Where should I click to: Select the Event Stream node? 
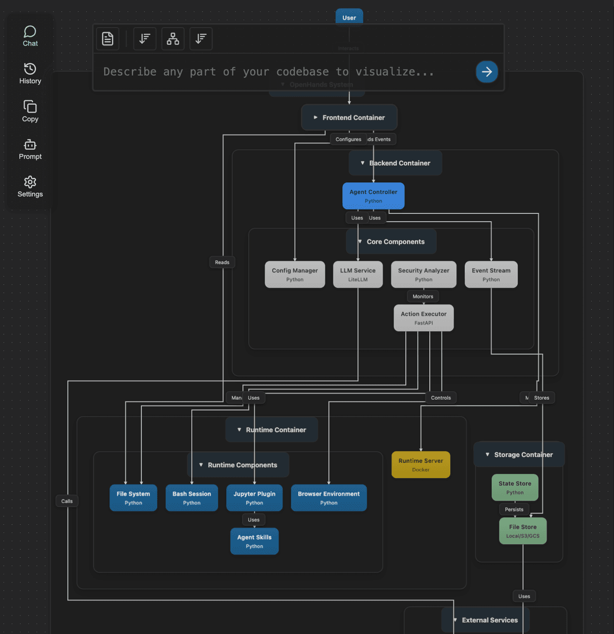tap(491, 275)
